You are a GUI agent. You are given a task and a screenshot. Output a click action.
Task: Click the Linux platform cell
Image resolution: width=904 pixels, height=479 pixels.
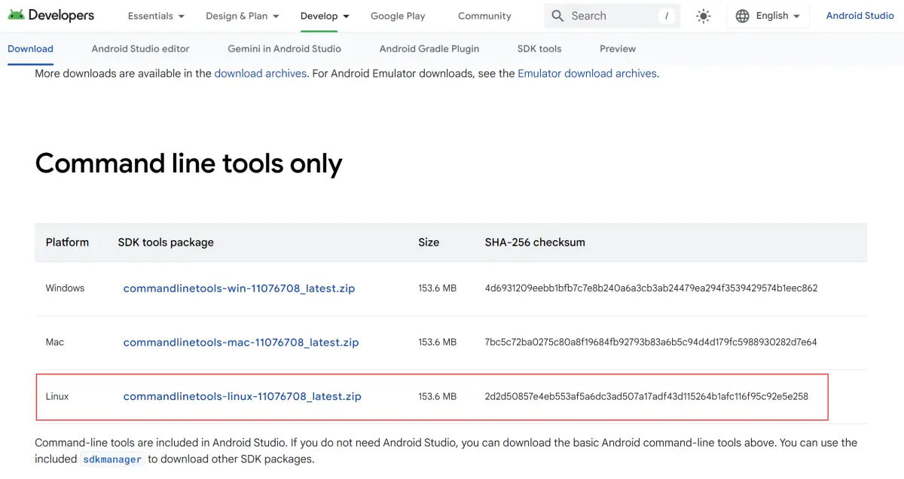coord(57,396)
